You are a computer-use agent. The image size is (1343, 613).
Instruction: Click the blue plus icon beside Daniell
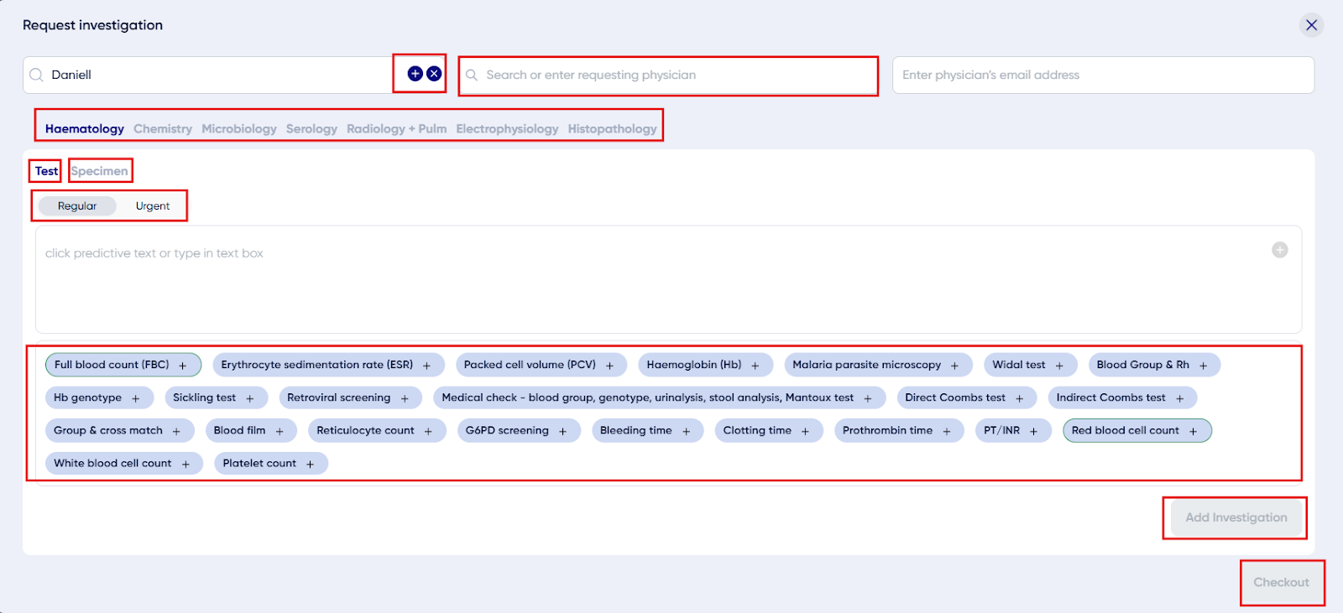pos(415,74)
